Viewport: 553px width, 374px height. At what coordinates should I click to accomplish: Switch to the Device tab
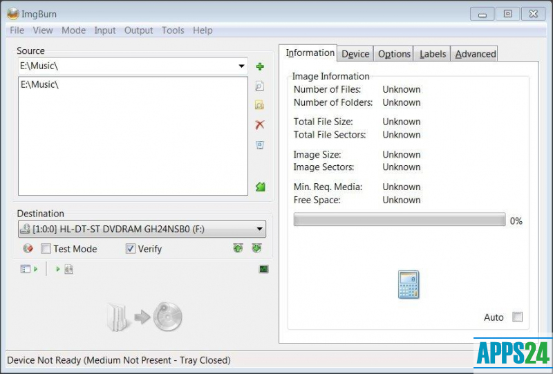point(355,54)
